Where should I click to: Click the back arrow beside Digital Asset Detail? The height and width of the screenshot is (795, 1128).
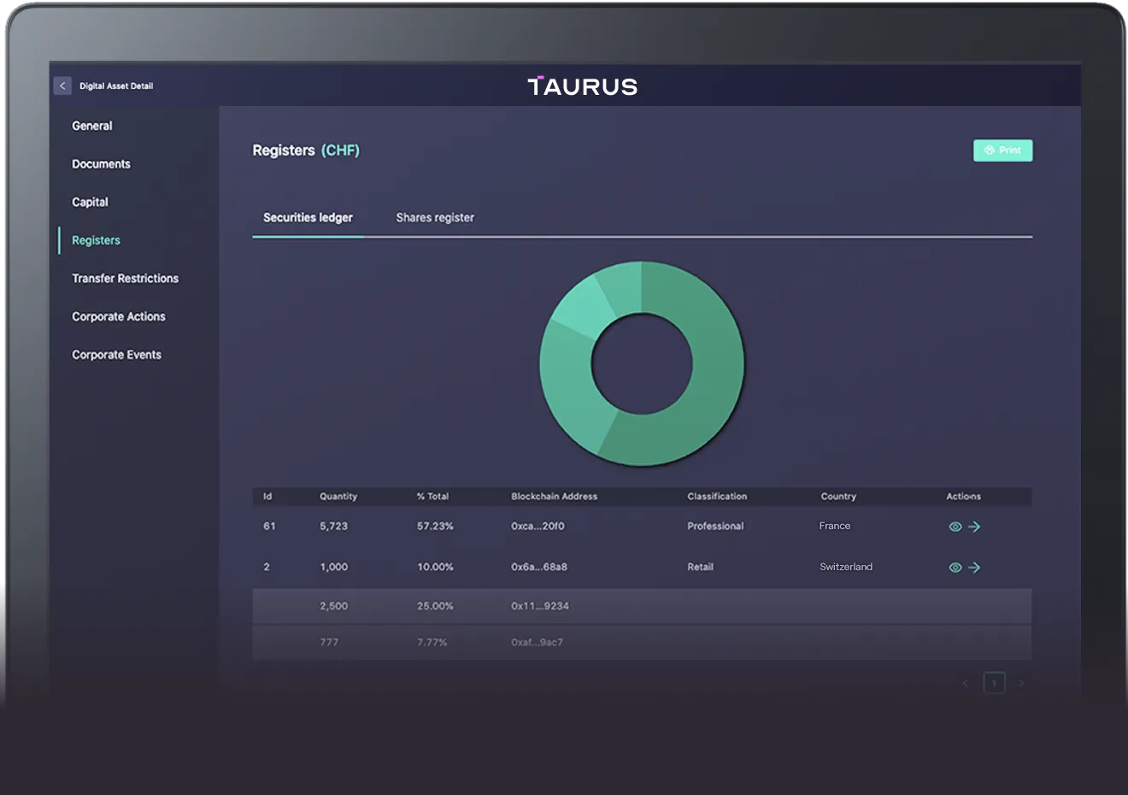[x=62, y=85]
